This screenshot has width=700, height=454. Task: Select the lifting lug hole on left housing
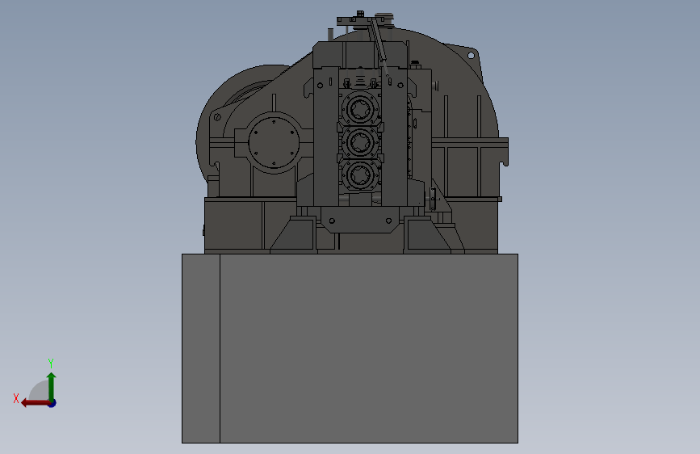pos(217,117)
